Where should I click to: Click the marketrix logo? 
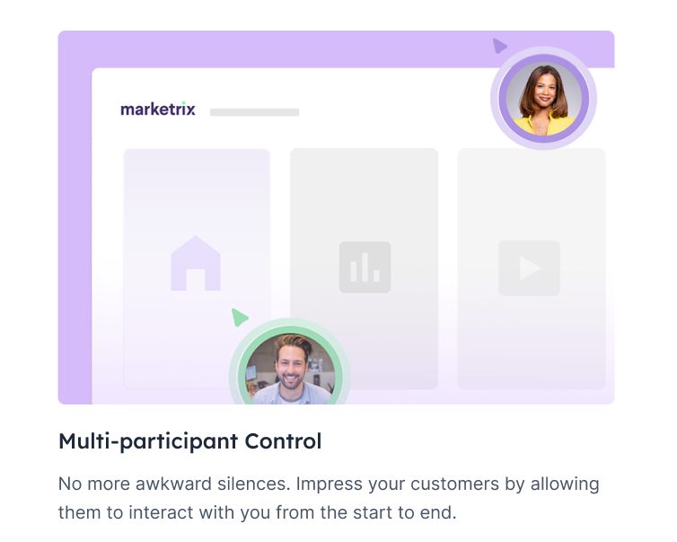pos(158,109)
